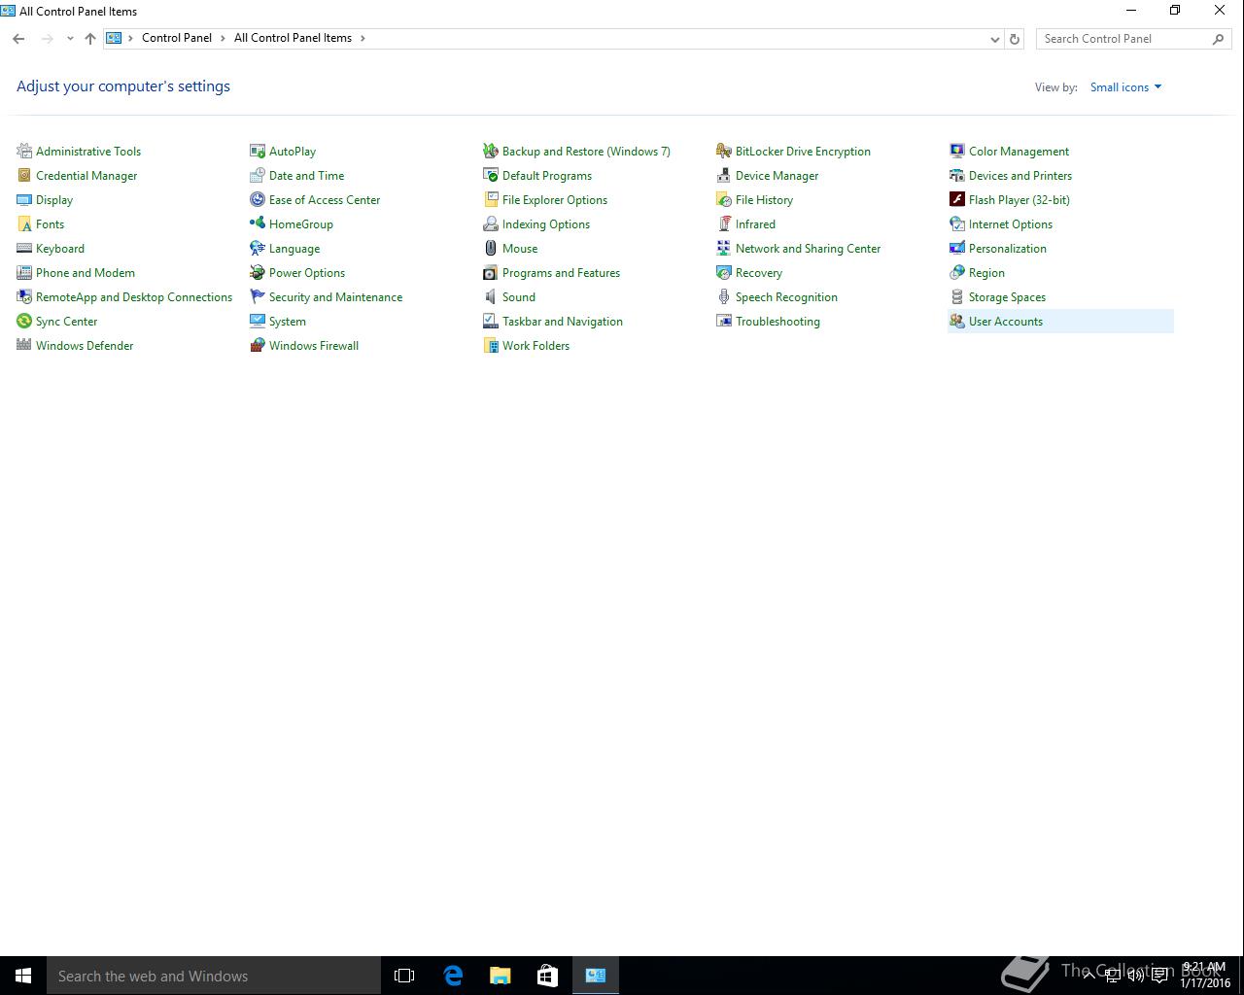Click the Mouse icon
Screen dimensions: 1244x995
(x=491, y=249)
